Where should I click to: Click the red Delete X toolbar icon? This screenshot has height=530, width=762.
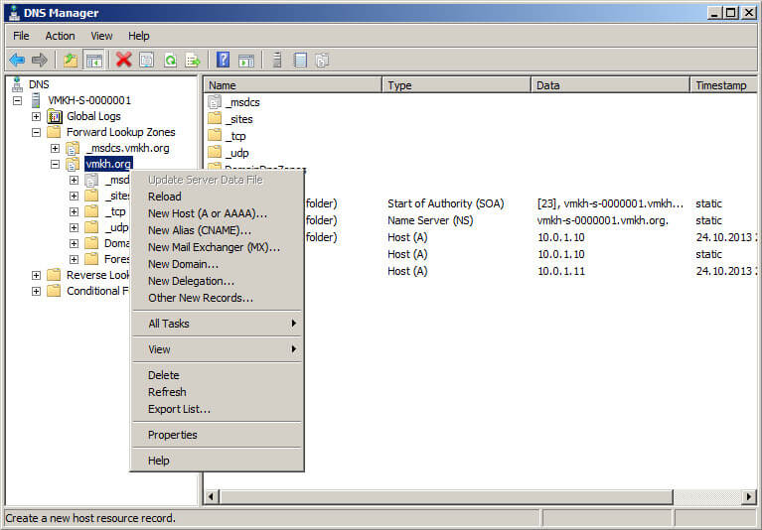[x=124, y=61]
